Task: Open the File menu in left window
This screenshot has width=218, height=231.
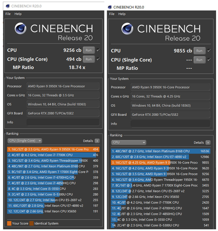Action: tap(8, 14)
